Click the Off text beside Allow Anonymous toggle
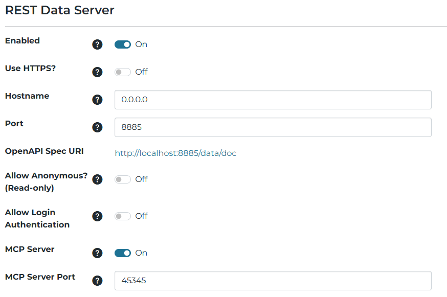The image size is (447, 297). point(141,179)
